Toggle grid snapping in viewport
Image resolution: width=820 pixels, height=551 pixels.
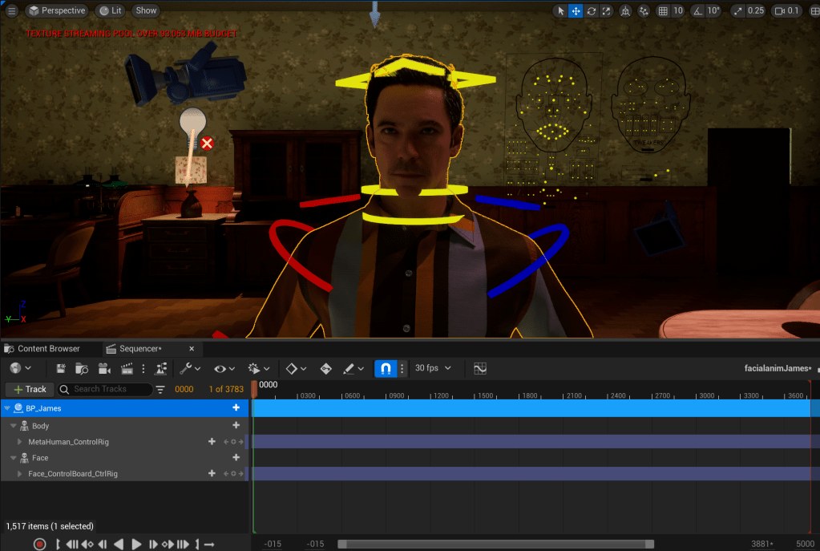[663, 11]
